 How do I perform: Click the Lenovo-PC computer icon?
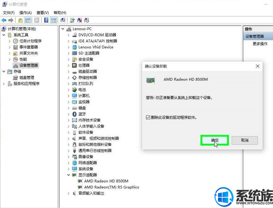(69, 29)
